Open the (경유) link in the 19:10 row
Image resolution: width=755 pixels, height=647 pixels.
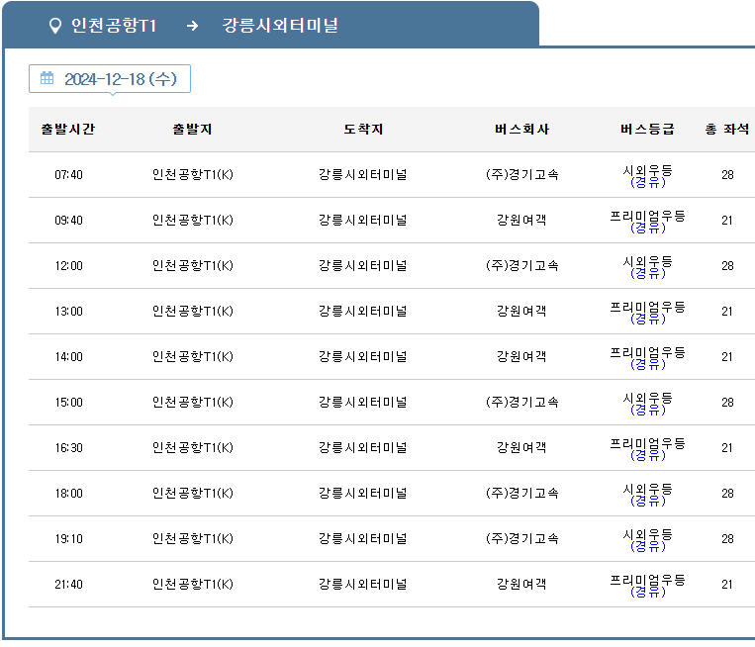point(647,546)
